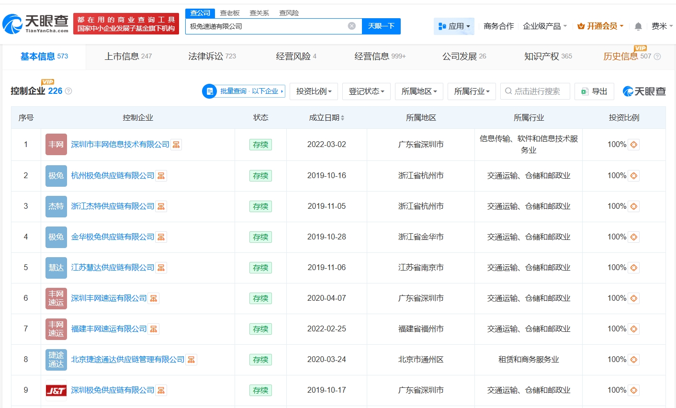Viewport: 676px width, 408px height.
Task: Switch to the 上市信息 tab
Action: coord(128,57)
